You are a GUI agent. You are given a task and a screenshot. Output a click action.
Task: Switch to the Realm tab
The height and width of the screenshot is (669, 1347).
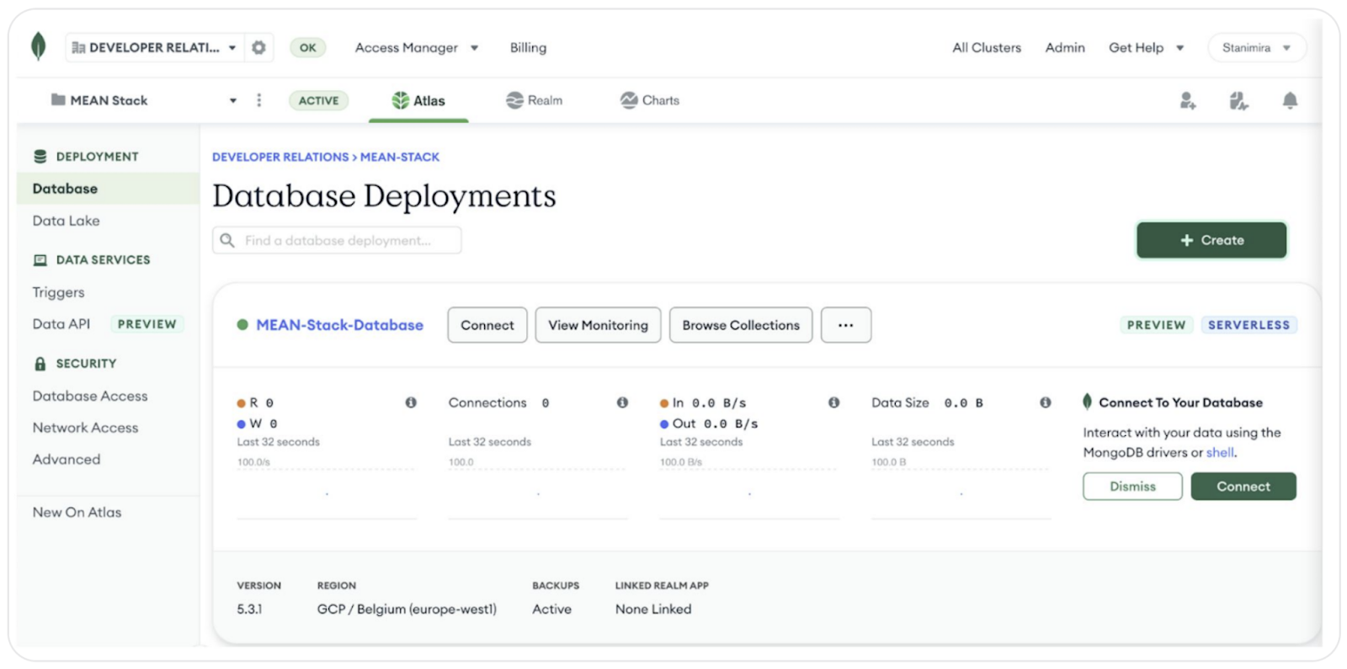[534, 100]
